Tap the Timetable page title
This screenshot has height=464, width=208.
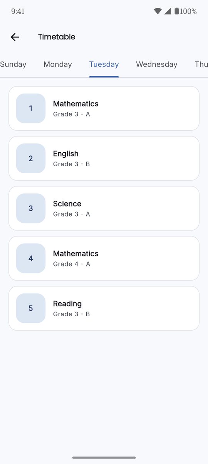(57, 37)
